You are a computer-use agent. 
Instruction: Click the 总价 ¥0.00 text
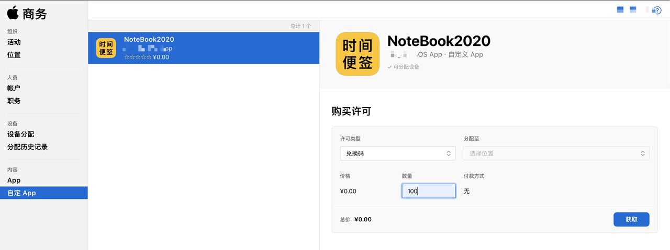pyautogui.click(x=356, y=219)
